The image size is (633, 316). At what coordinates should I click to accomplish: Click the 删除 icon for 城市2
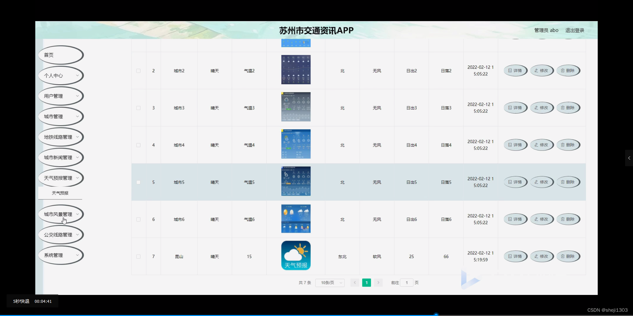click(569, 70)
